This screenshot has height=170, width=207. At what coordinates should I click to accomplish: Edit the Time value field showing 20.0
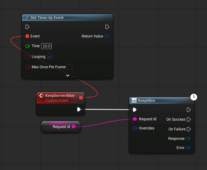[46, 46]
